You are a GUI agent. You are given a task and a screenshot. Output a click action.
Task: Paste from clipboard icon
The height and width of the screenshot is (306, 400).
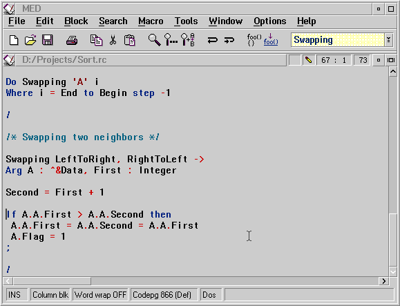[130, 40]
